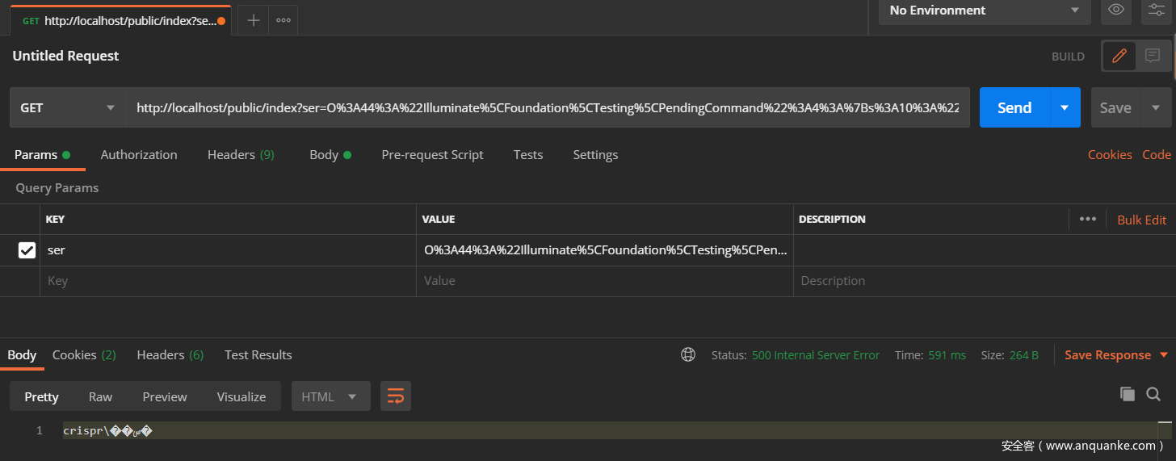This screenshot has width=1176, height=461.
Task: Switch to build mode pencil icon
Action: pyautogui.click(x=1119, y=56)
